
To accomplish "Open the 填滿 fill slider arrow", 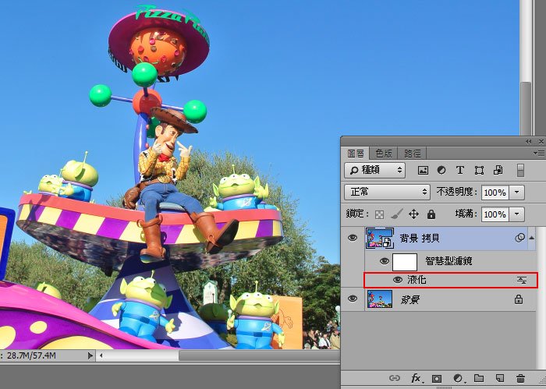I will 516,214.
